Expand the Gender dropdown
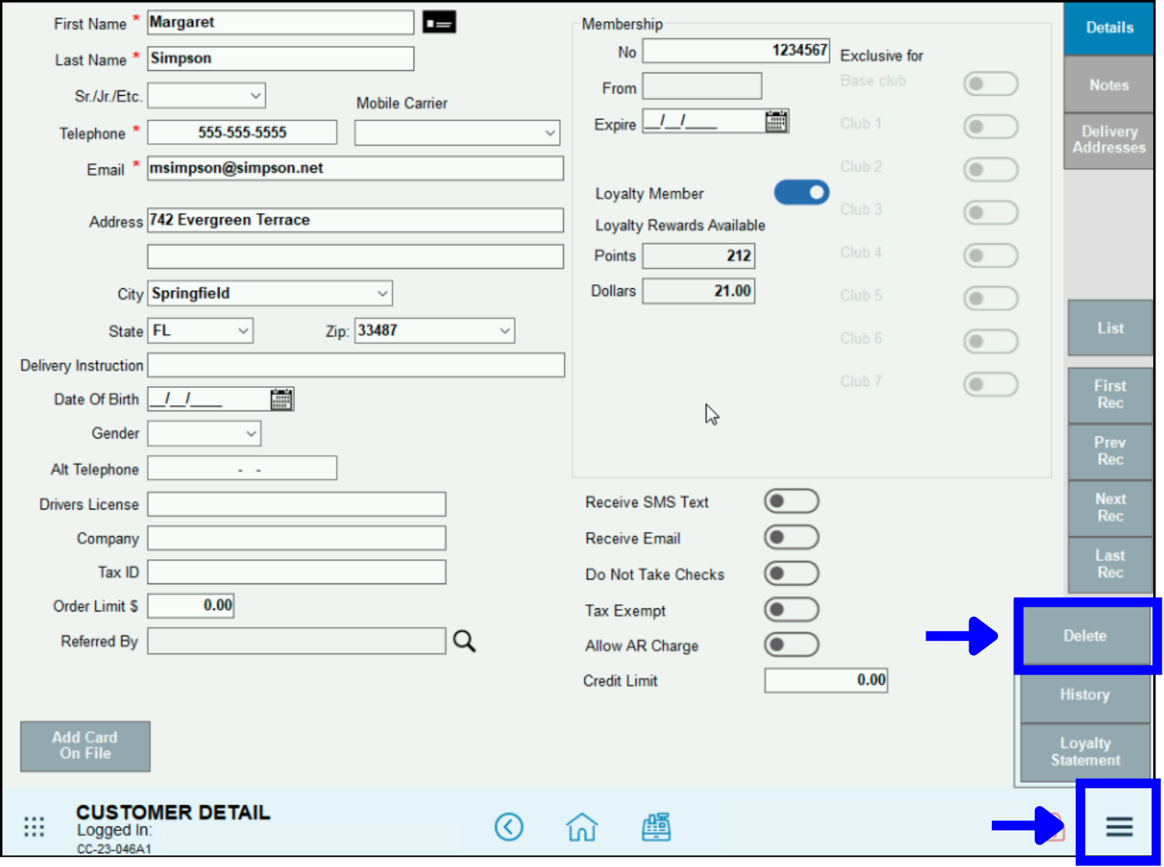 [204, 434]
